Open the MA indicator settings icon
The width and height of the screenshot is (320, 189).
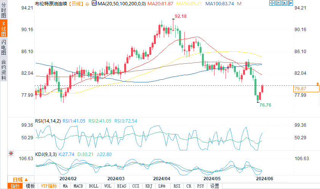pos(94,3)
